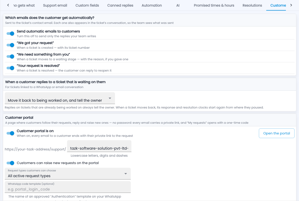Click "A page where customers follow their requests" text
299x201 pixels.
coord(127,123)
